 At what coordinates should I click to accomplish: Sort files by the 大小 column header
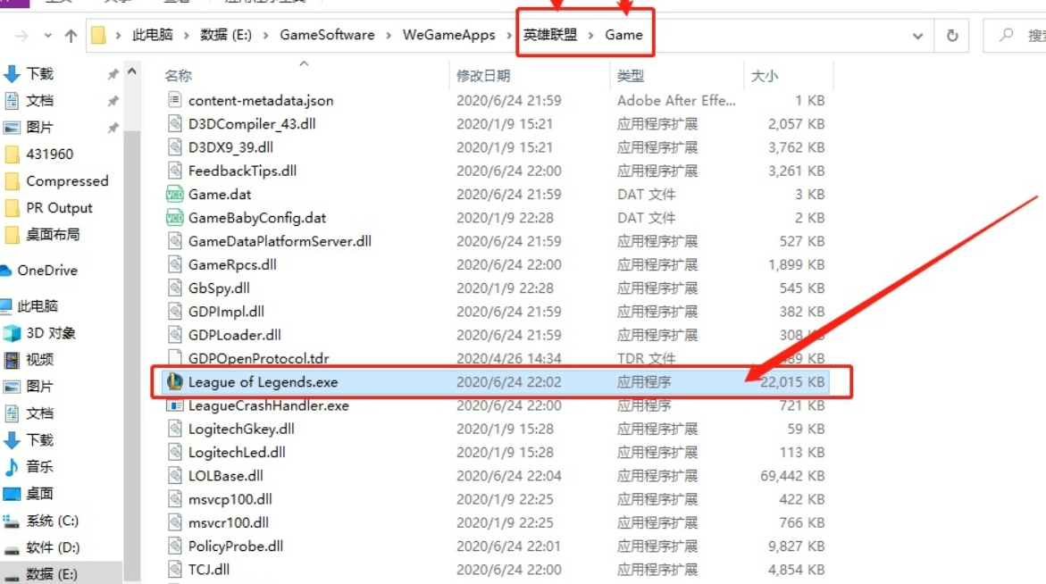pos(765,75)
